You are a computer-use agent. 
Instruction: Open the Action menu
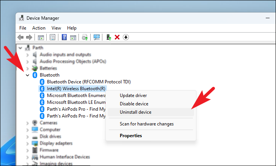[39, 28]
